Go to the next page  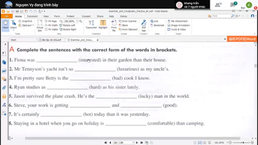(137, 142)
